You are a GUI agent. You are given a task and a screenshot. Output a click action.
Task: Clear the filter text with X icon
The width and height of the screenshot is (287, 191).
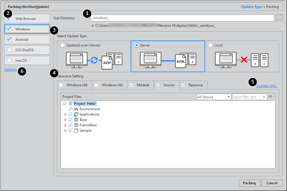264,97
